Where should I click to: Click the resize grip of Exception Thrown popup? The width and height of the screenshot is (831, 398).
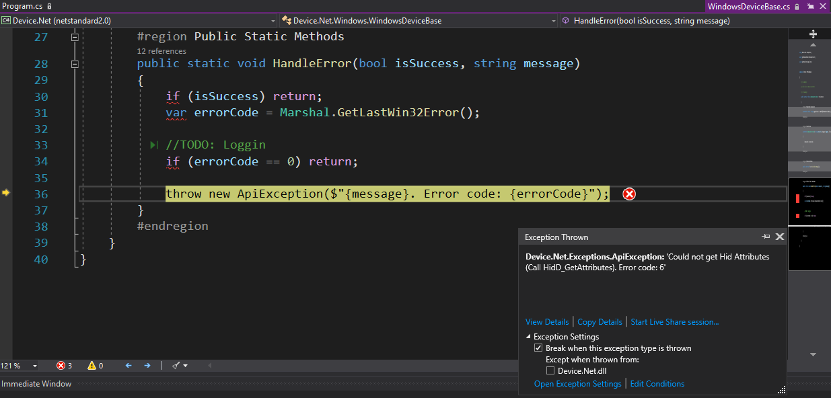pyautogui.click(x=782, y=390)
